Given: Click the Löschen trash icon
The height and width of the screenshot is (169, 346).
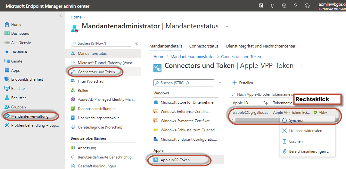Looking at the screenshot, I should pos(284,141).
